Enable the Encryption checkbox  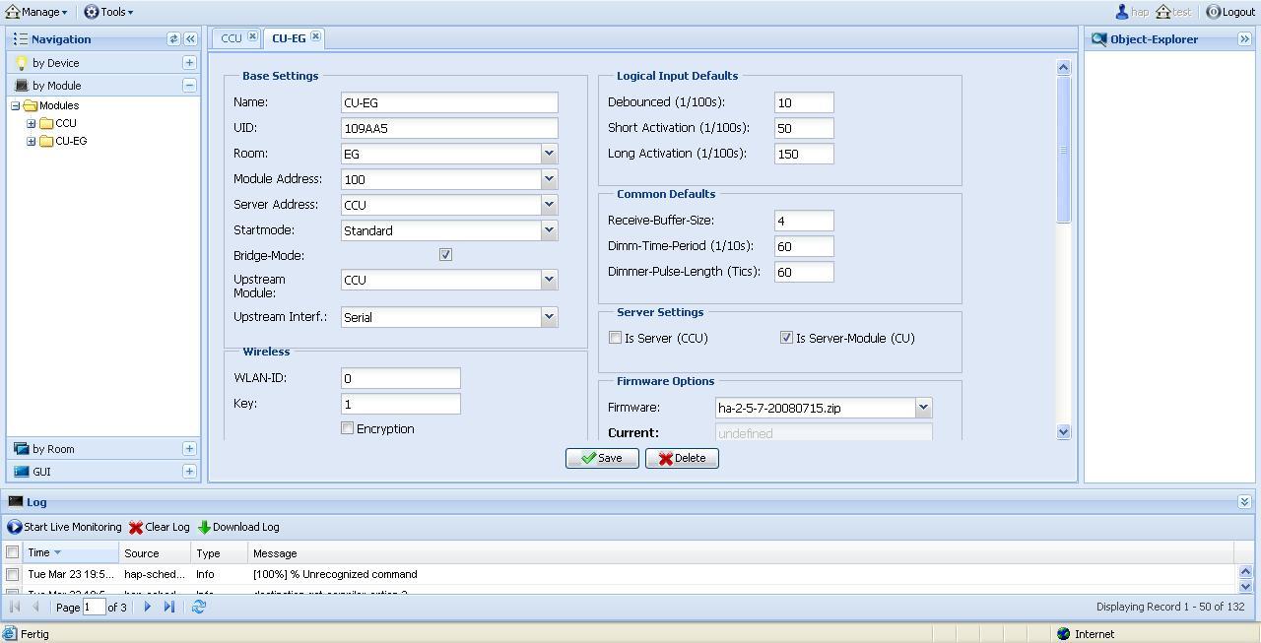[x=347, y=428]
